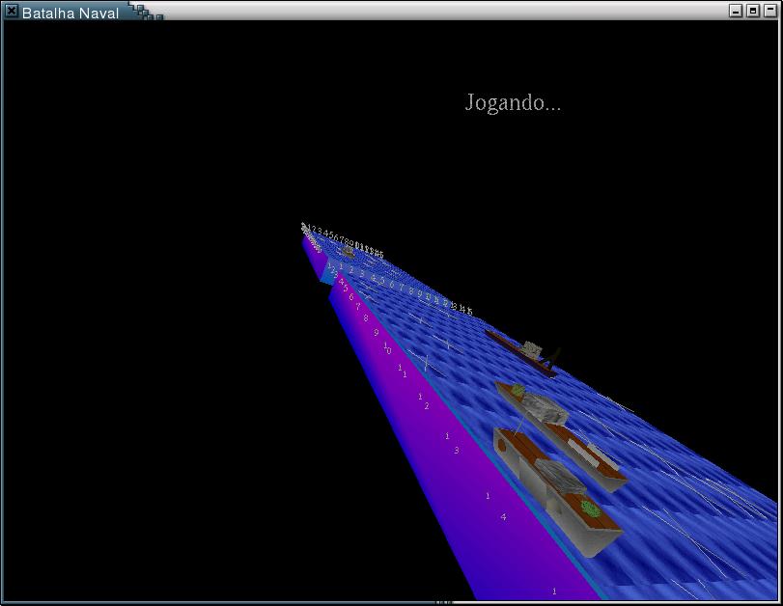The width and height of the screenshot is (783, 606).
Task: Select the small ship on the distant board
Action: [x=347, y=250]
